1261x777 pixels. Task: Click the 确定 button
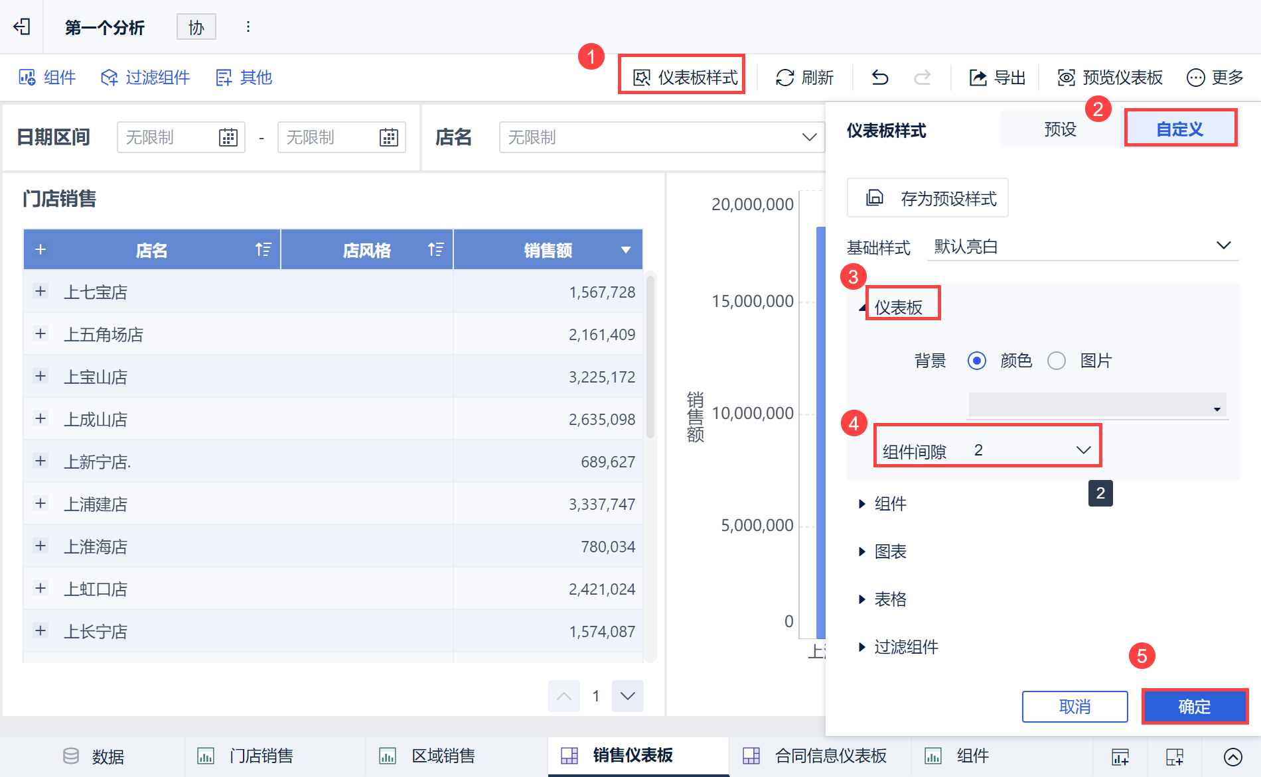tap(1194, 707)
